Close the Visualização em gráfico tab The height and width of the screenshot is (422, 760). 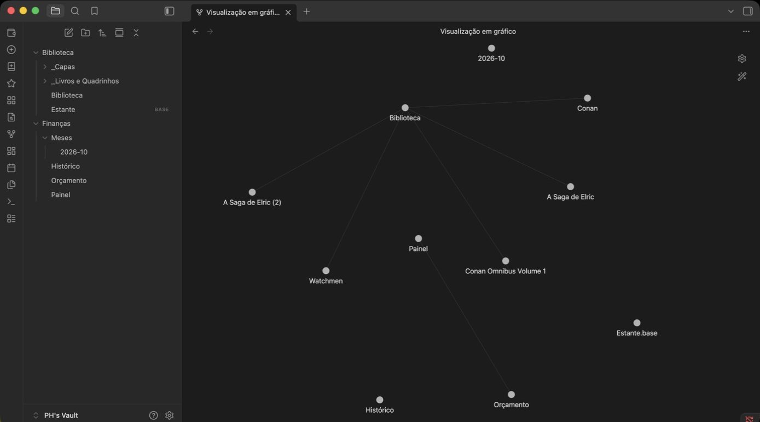tap(288, 13)
